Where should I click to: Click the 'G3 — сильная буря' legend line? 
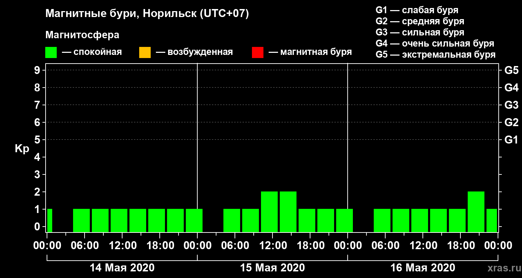tap(420, 32)
